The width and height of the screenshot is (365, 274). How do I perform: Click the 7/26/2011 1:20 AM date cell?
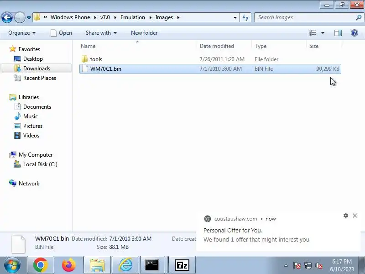point(222,59)
